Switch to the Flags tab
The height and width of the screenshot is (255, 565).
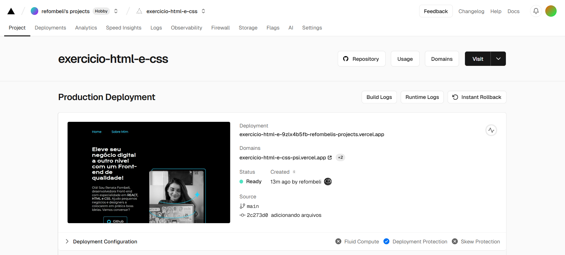pos(273,28)
